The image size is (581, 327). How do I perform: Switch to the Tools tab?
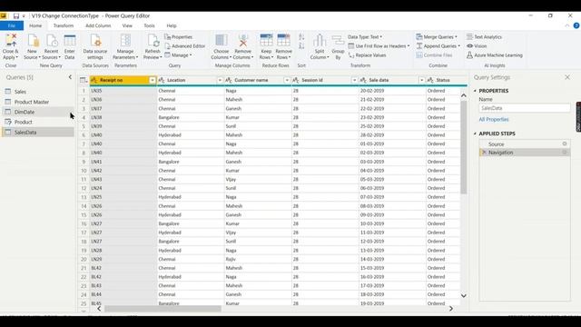[x=149, y=25]
